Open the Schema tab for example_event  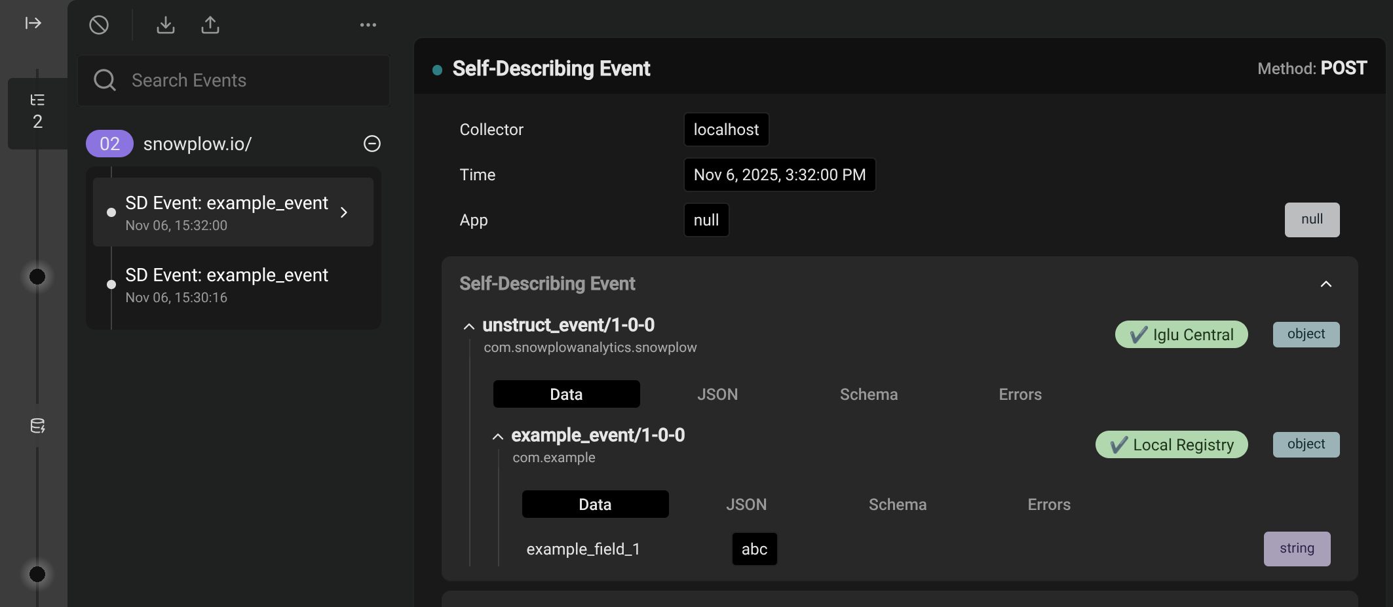(898, 504)
